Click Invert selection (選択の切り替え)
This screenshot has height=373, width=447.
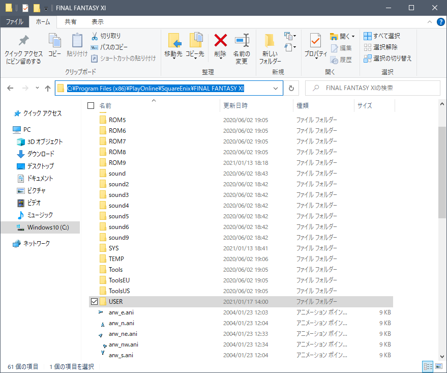tap(388, 58)
